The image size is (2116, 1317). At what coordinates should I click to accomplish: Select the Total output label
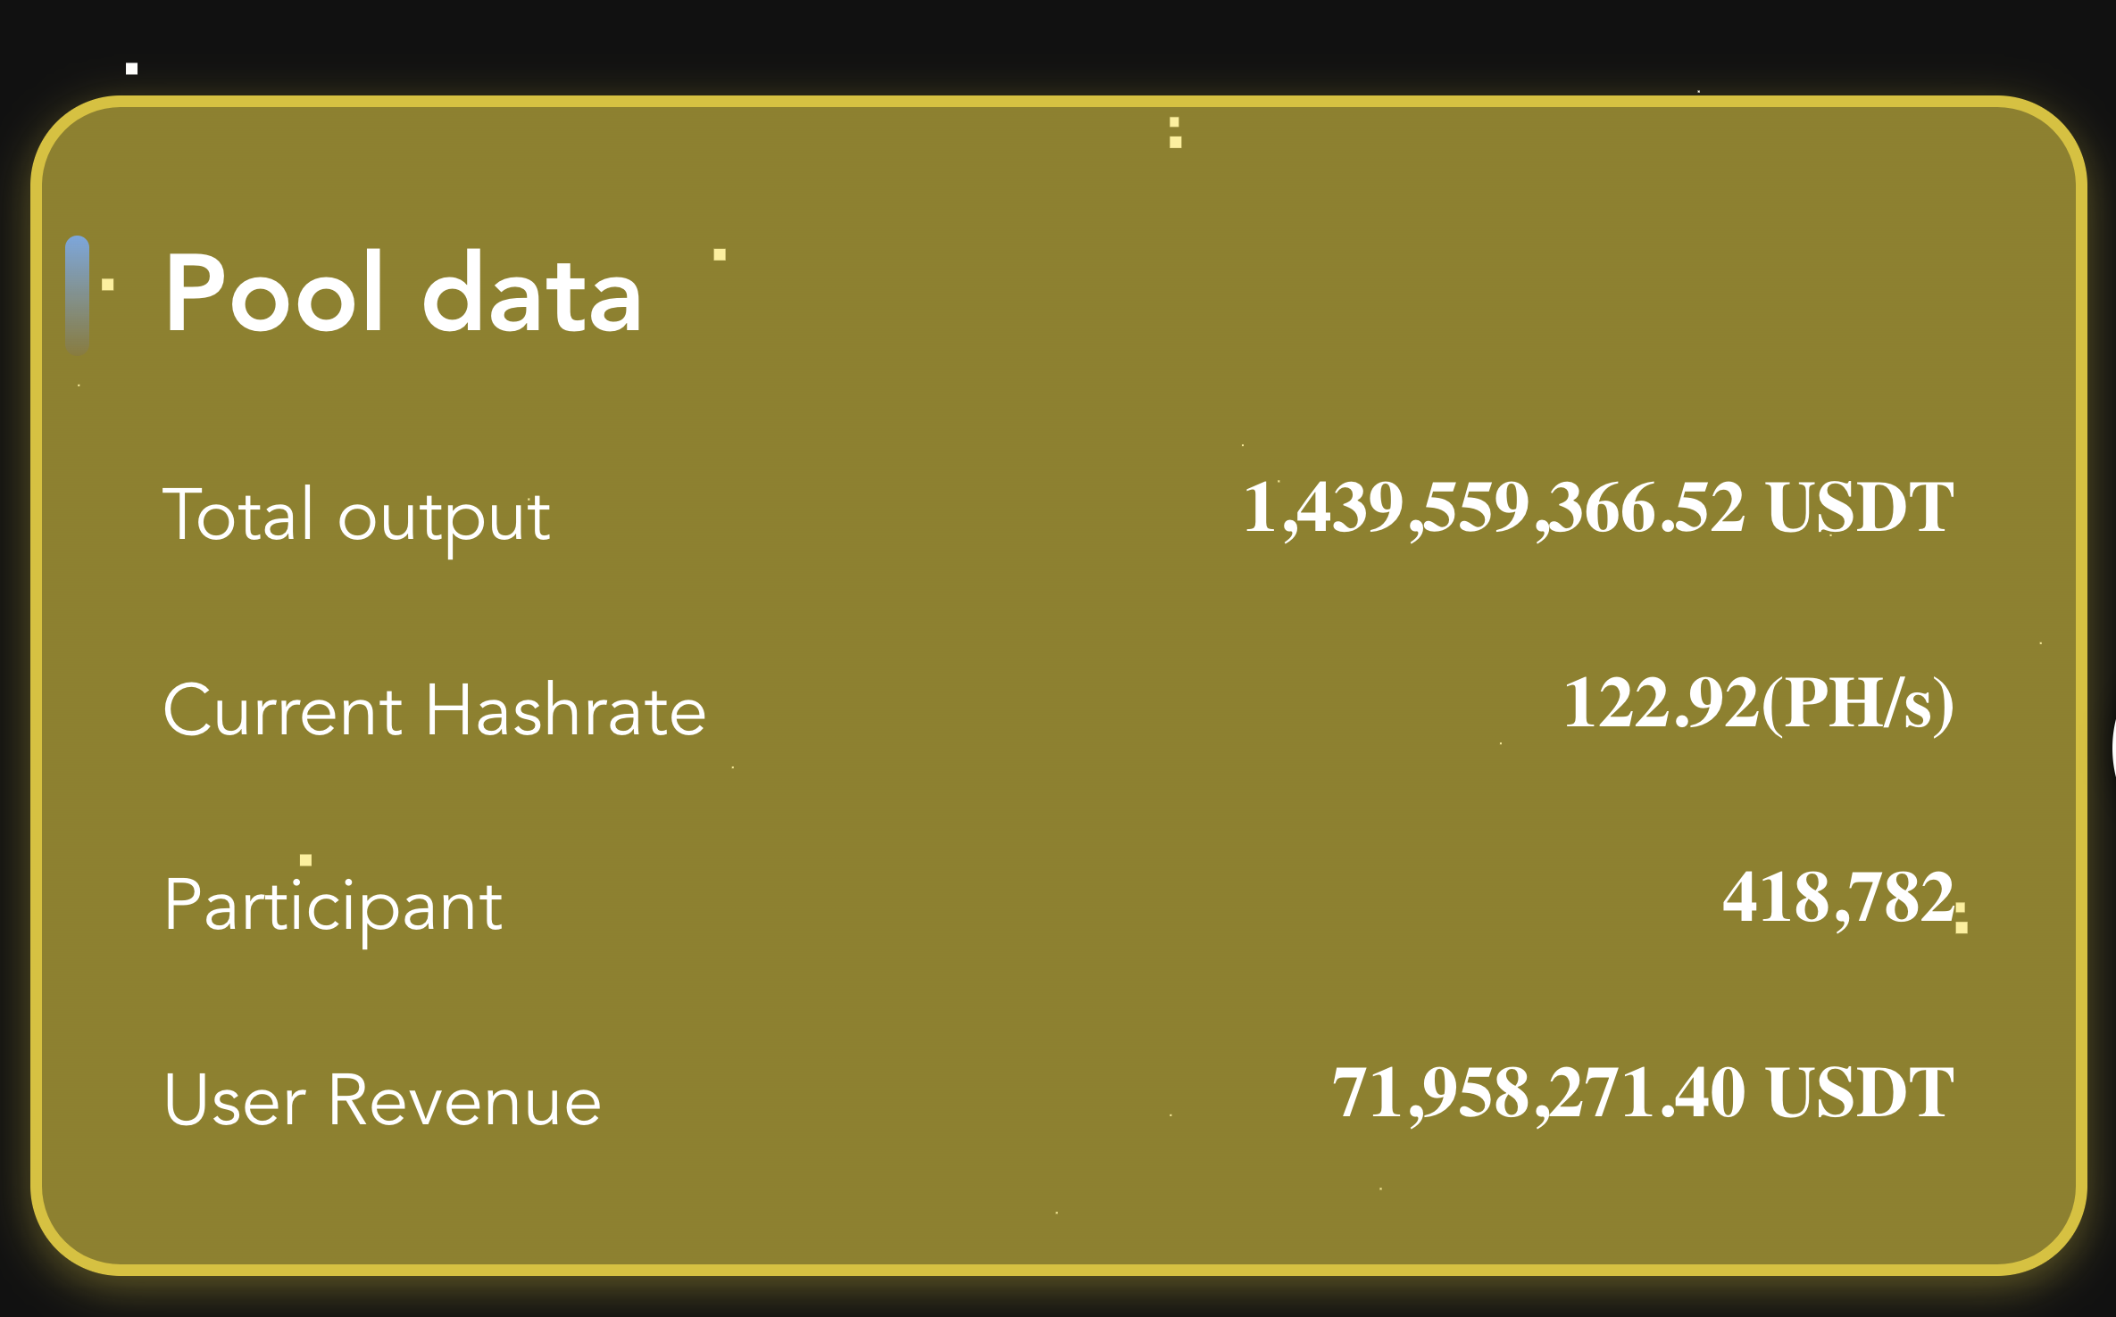coord(356,515)
